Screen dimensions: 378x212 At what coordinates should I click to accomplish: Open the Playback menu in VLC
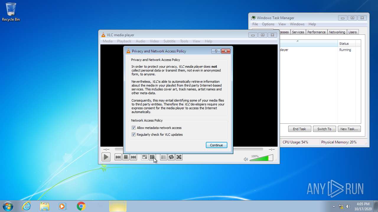coord(124,41)
